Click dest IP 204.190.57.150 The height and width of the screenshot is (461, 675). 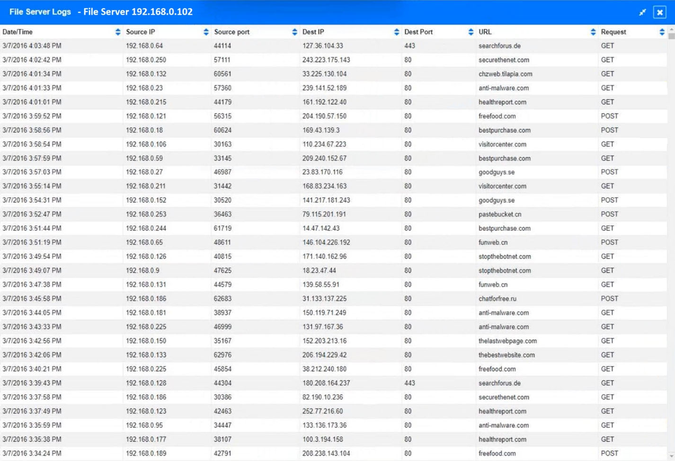click(324, 116)
